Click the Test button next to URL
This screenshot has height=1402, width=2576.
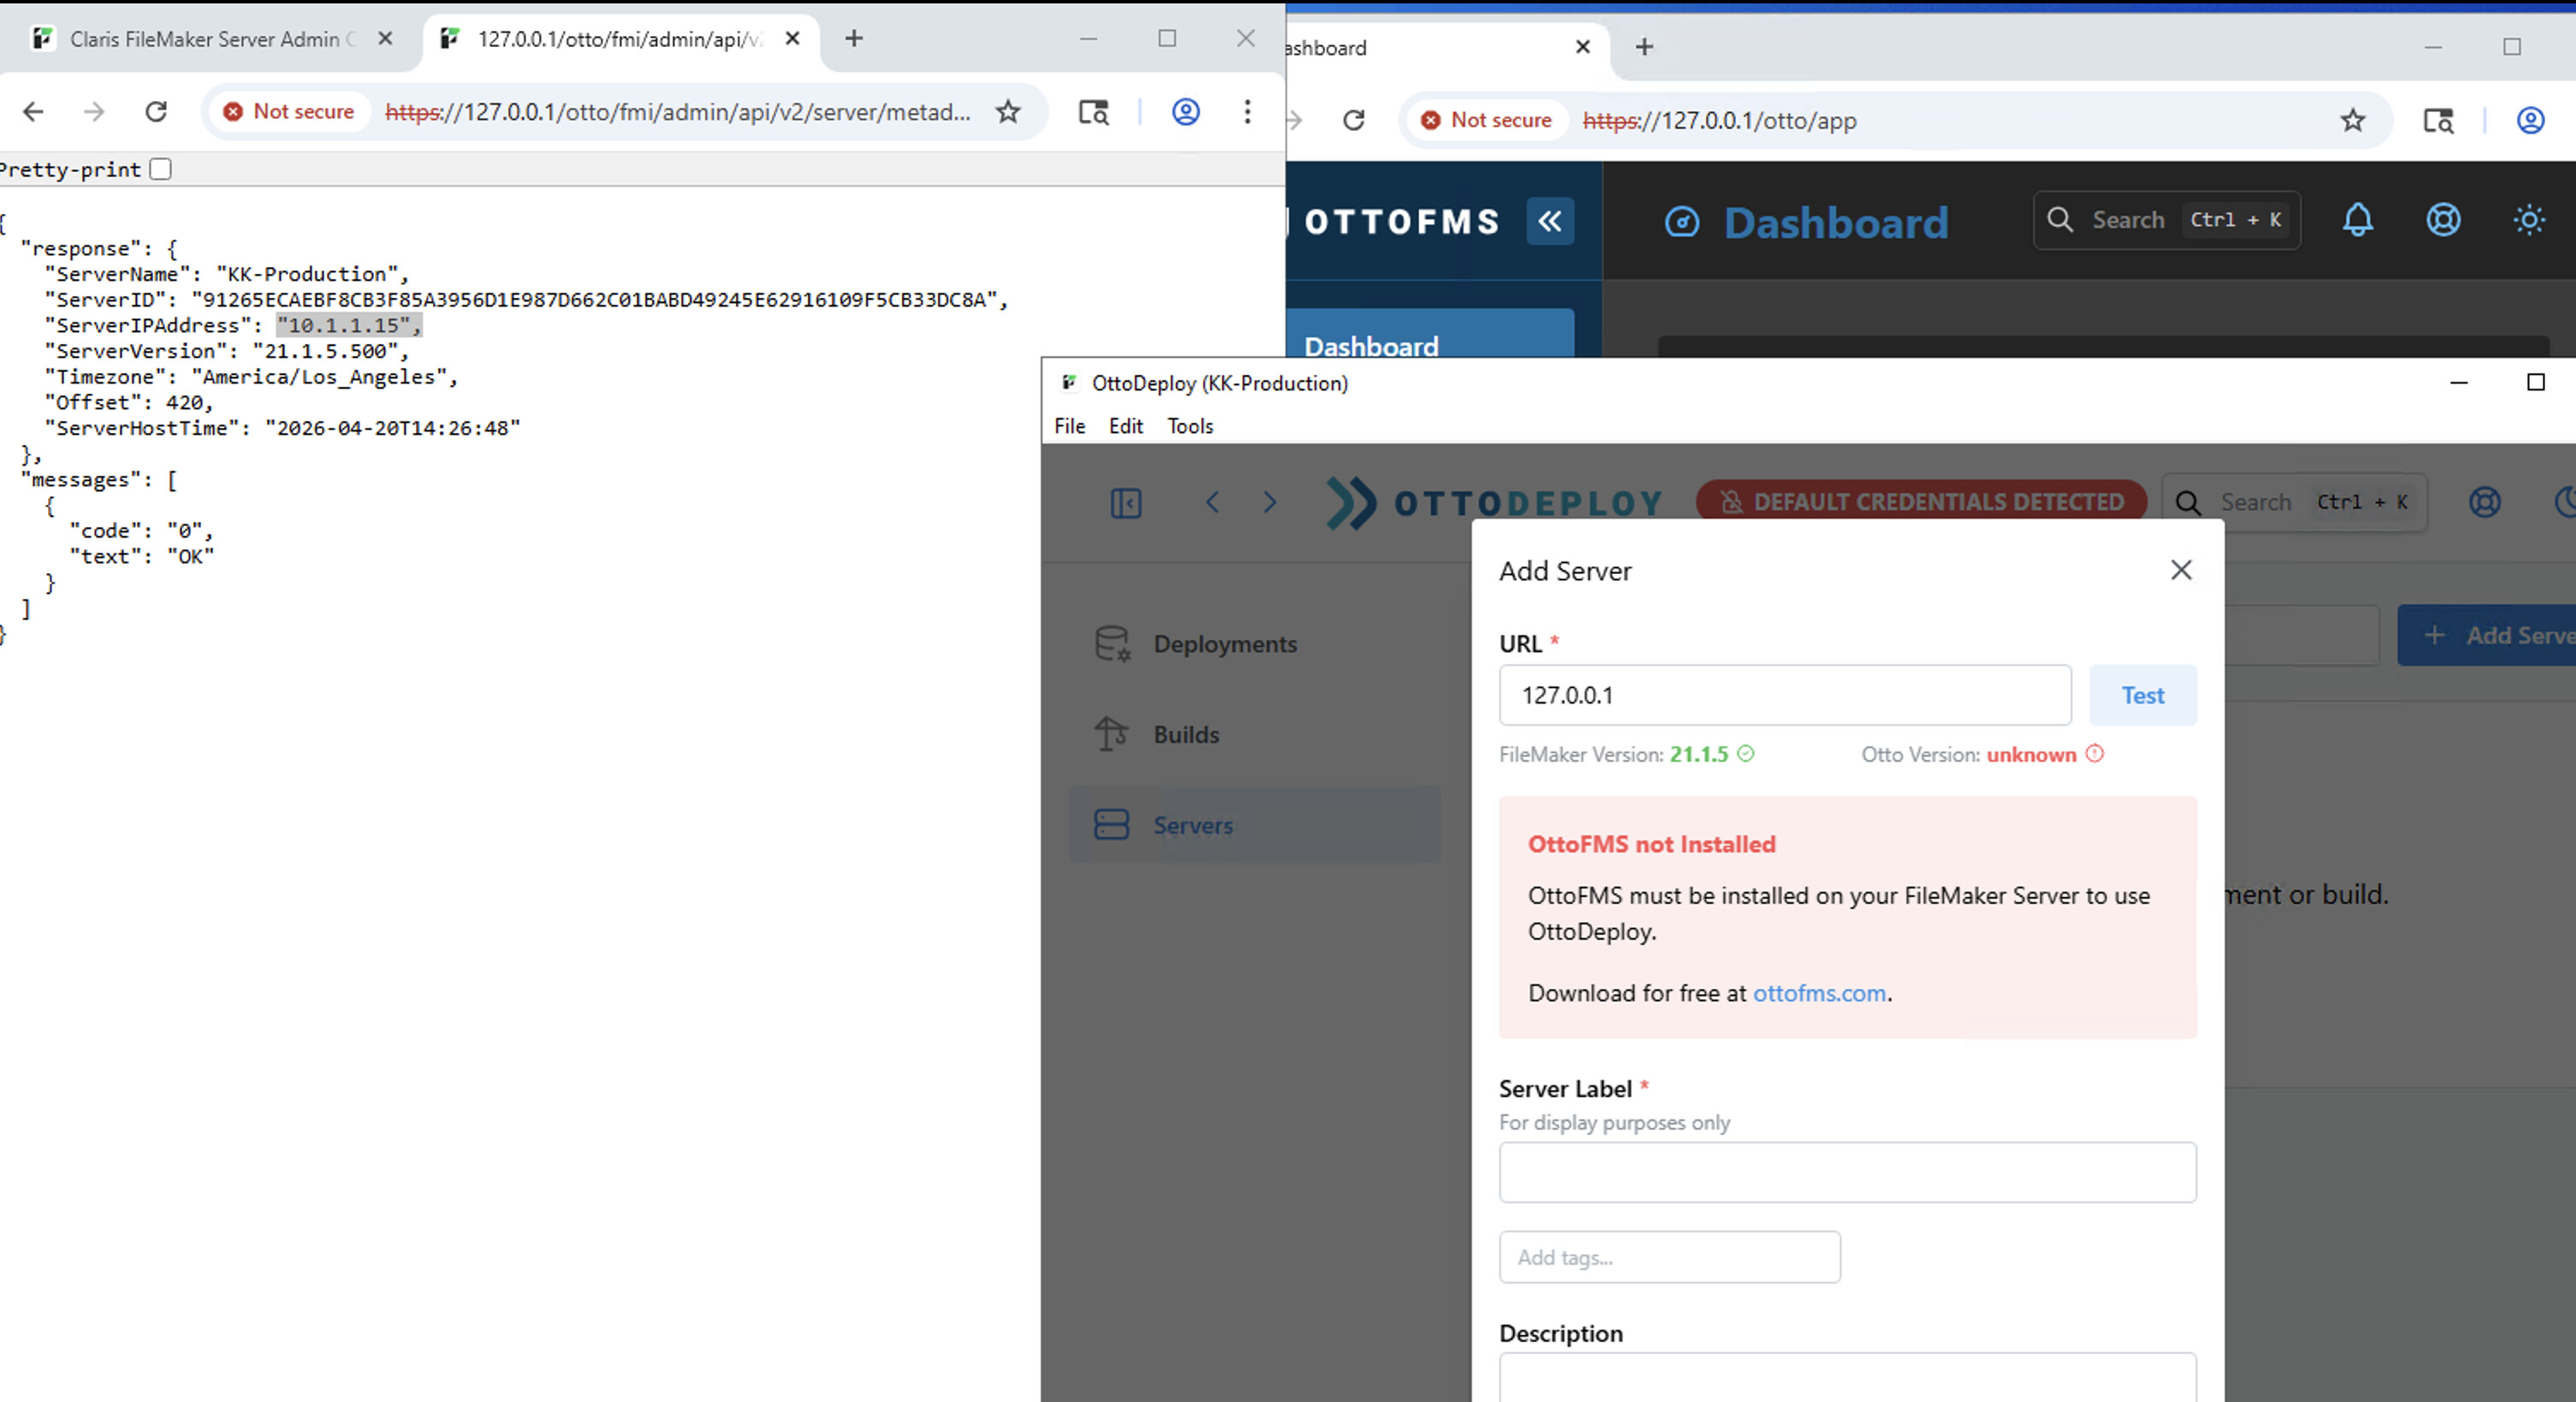click(2142, 695)
